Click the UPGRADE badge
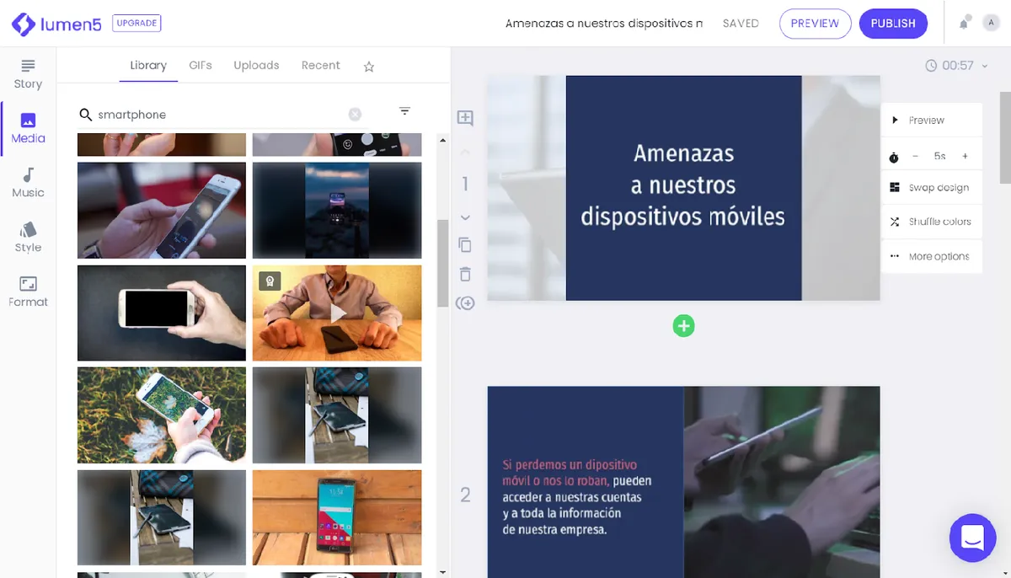 [x=136, y=24]
